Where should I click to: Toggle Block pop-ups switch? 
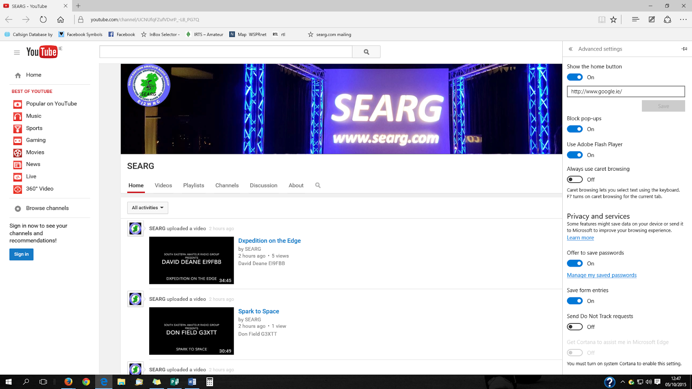575,129
